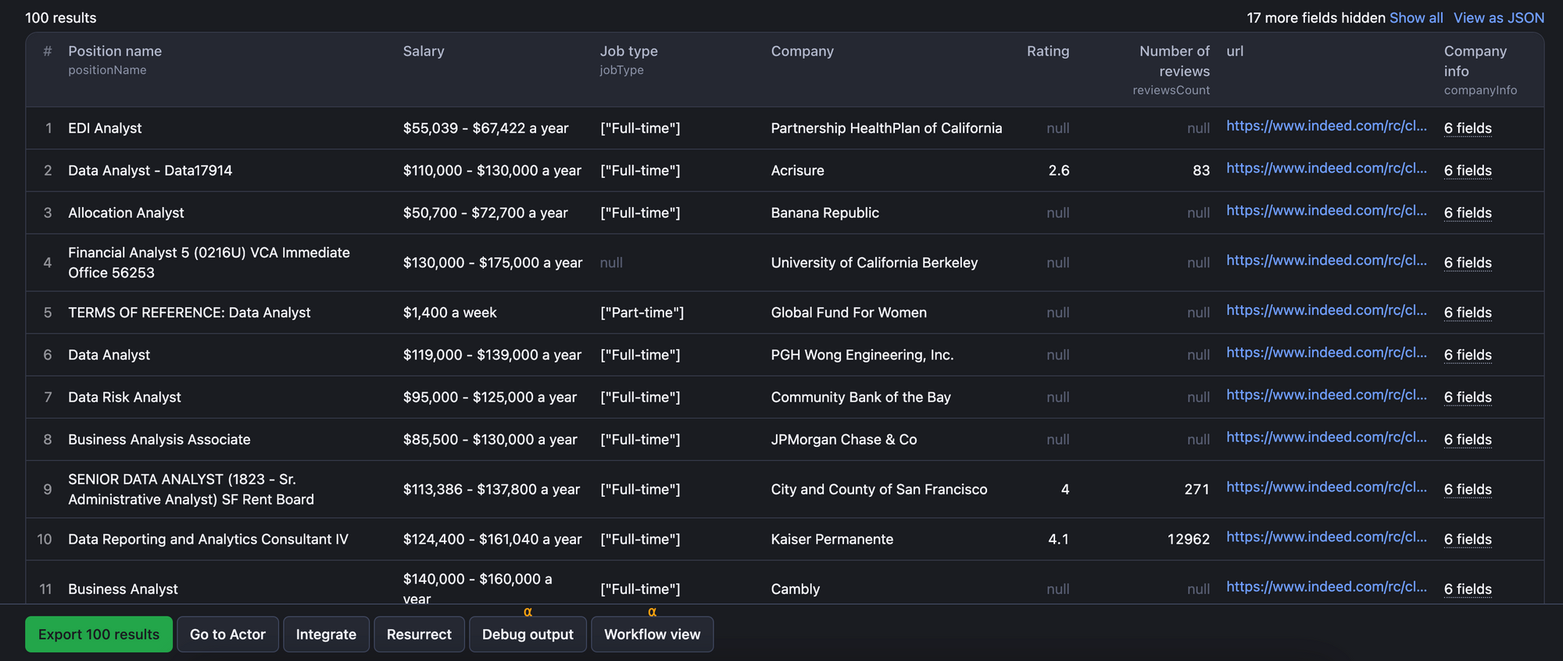
Task: Click the Export 100 results button
Action: (98, 634)
